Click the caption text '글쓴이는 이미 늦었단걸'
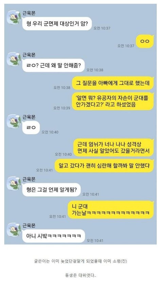Image resolution: width=163 pixels, height=284 pixels. [x=80, y=261]
